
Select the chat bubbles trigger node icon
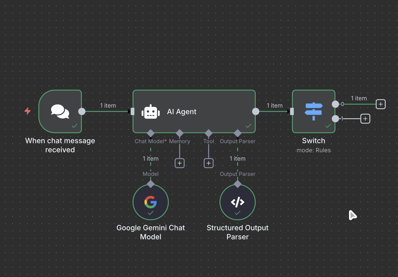click(x=60, y=111)
